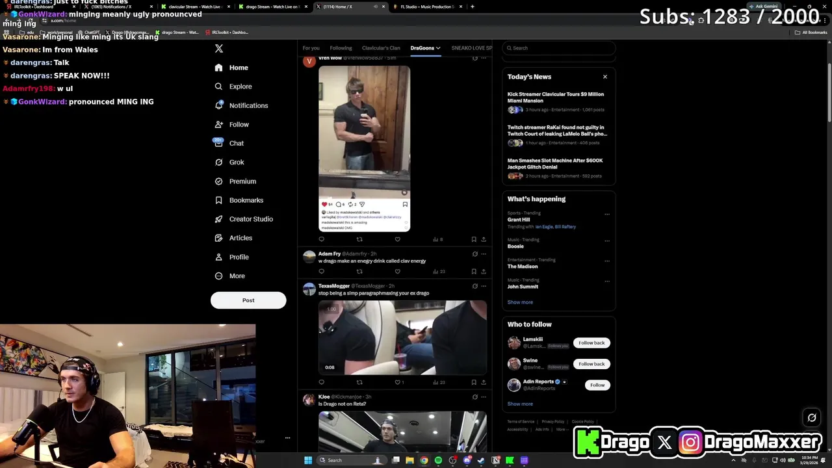Viewport: 832px width, 468px height.
Task: Open More options in sidebar
Action: coord(229,276)
